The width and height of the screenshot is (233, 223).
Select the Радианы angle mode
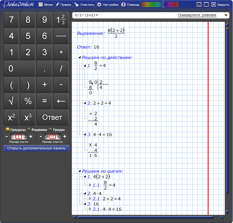click(x=37, y=130)
